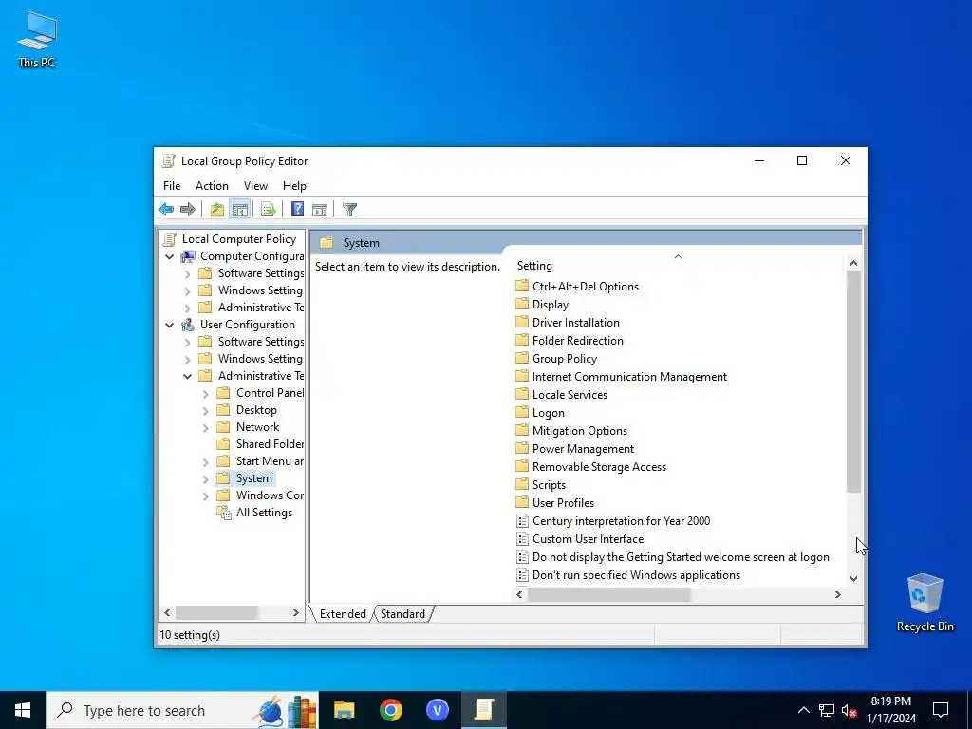
Task: Expand Start Menu tree node
Action: pyautogui.click(x=205, y=461)
